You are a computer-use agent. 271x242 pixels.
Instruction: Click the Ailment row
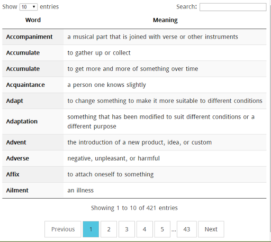pyautogui.click(x=134, y=190)
